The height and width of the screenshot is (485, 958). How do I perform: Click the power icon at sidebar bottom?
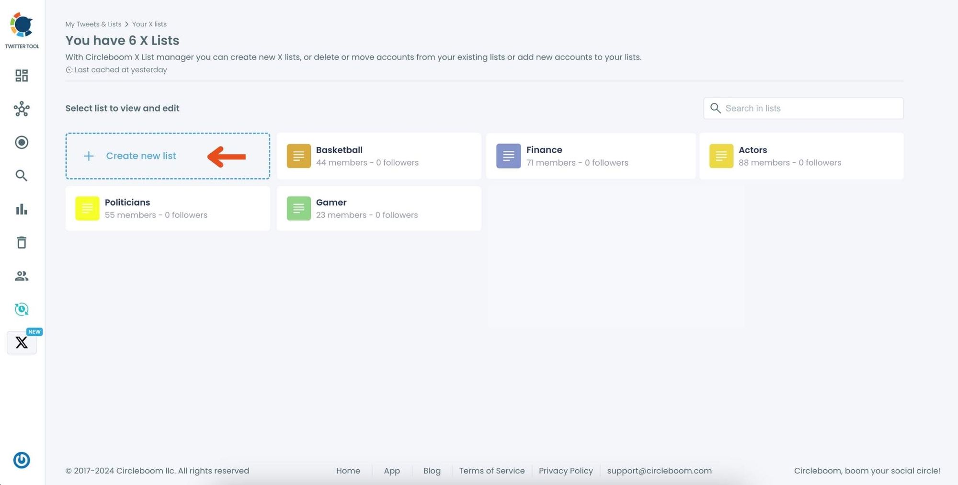22,460
